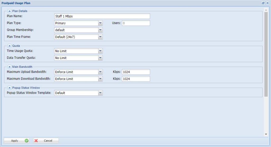The width and height of the screenshot is (271, 147).
Task: Click the scrollbar up arrow
Action: pyautogui.click(x=266, y=10)
